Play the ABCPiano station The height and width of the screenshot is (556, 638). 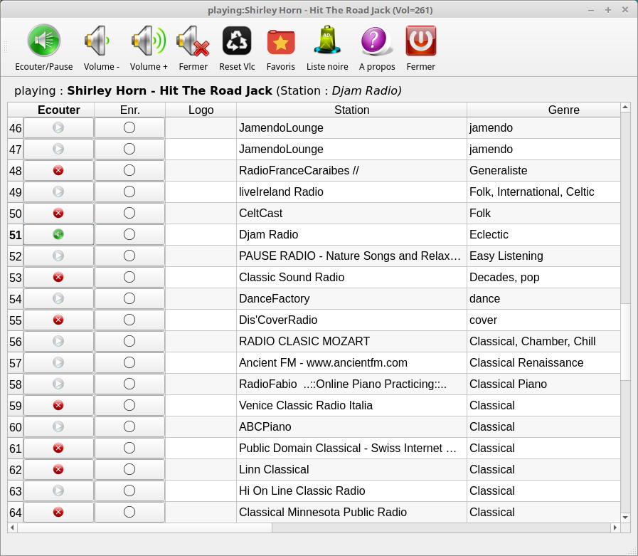[x=58, y=426]
